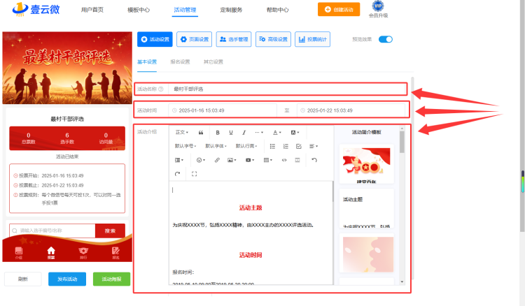Image resolution: width=525 pixels, height=306 pixels.
Task: Click the undo arrow icon
Action: tap(314, 160)
